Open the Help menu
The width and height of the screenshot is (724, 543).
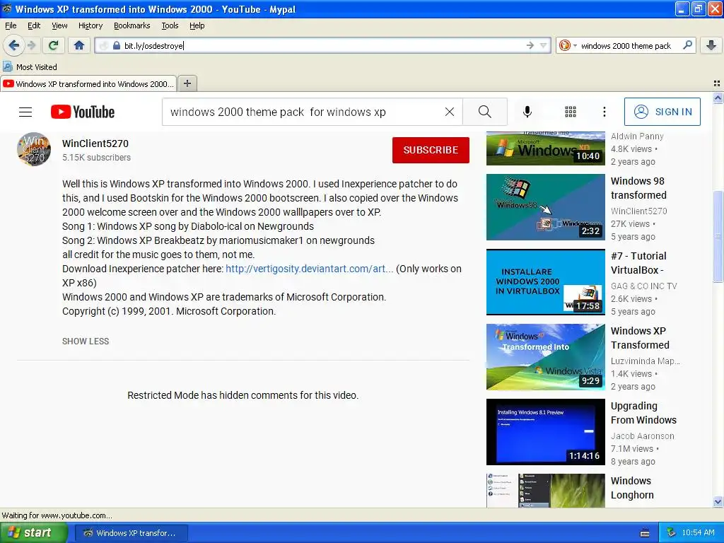tap(197, 25)
